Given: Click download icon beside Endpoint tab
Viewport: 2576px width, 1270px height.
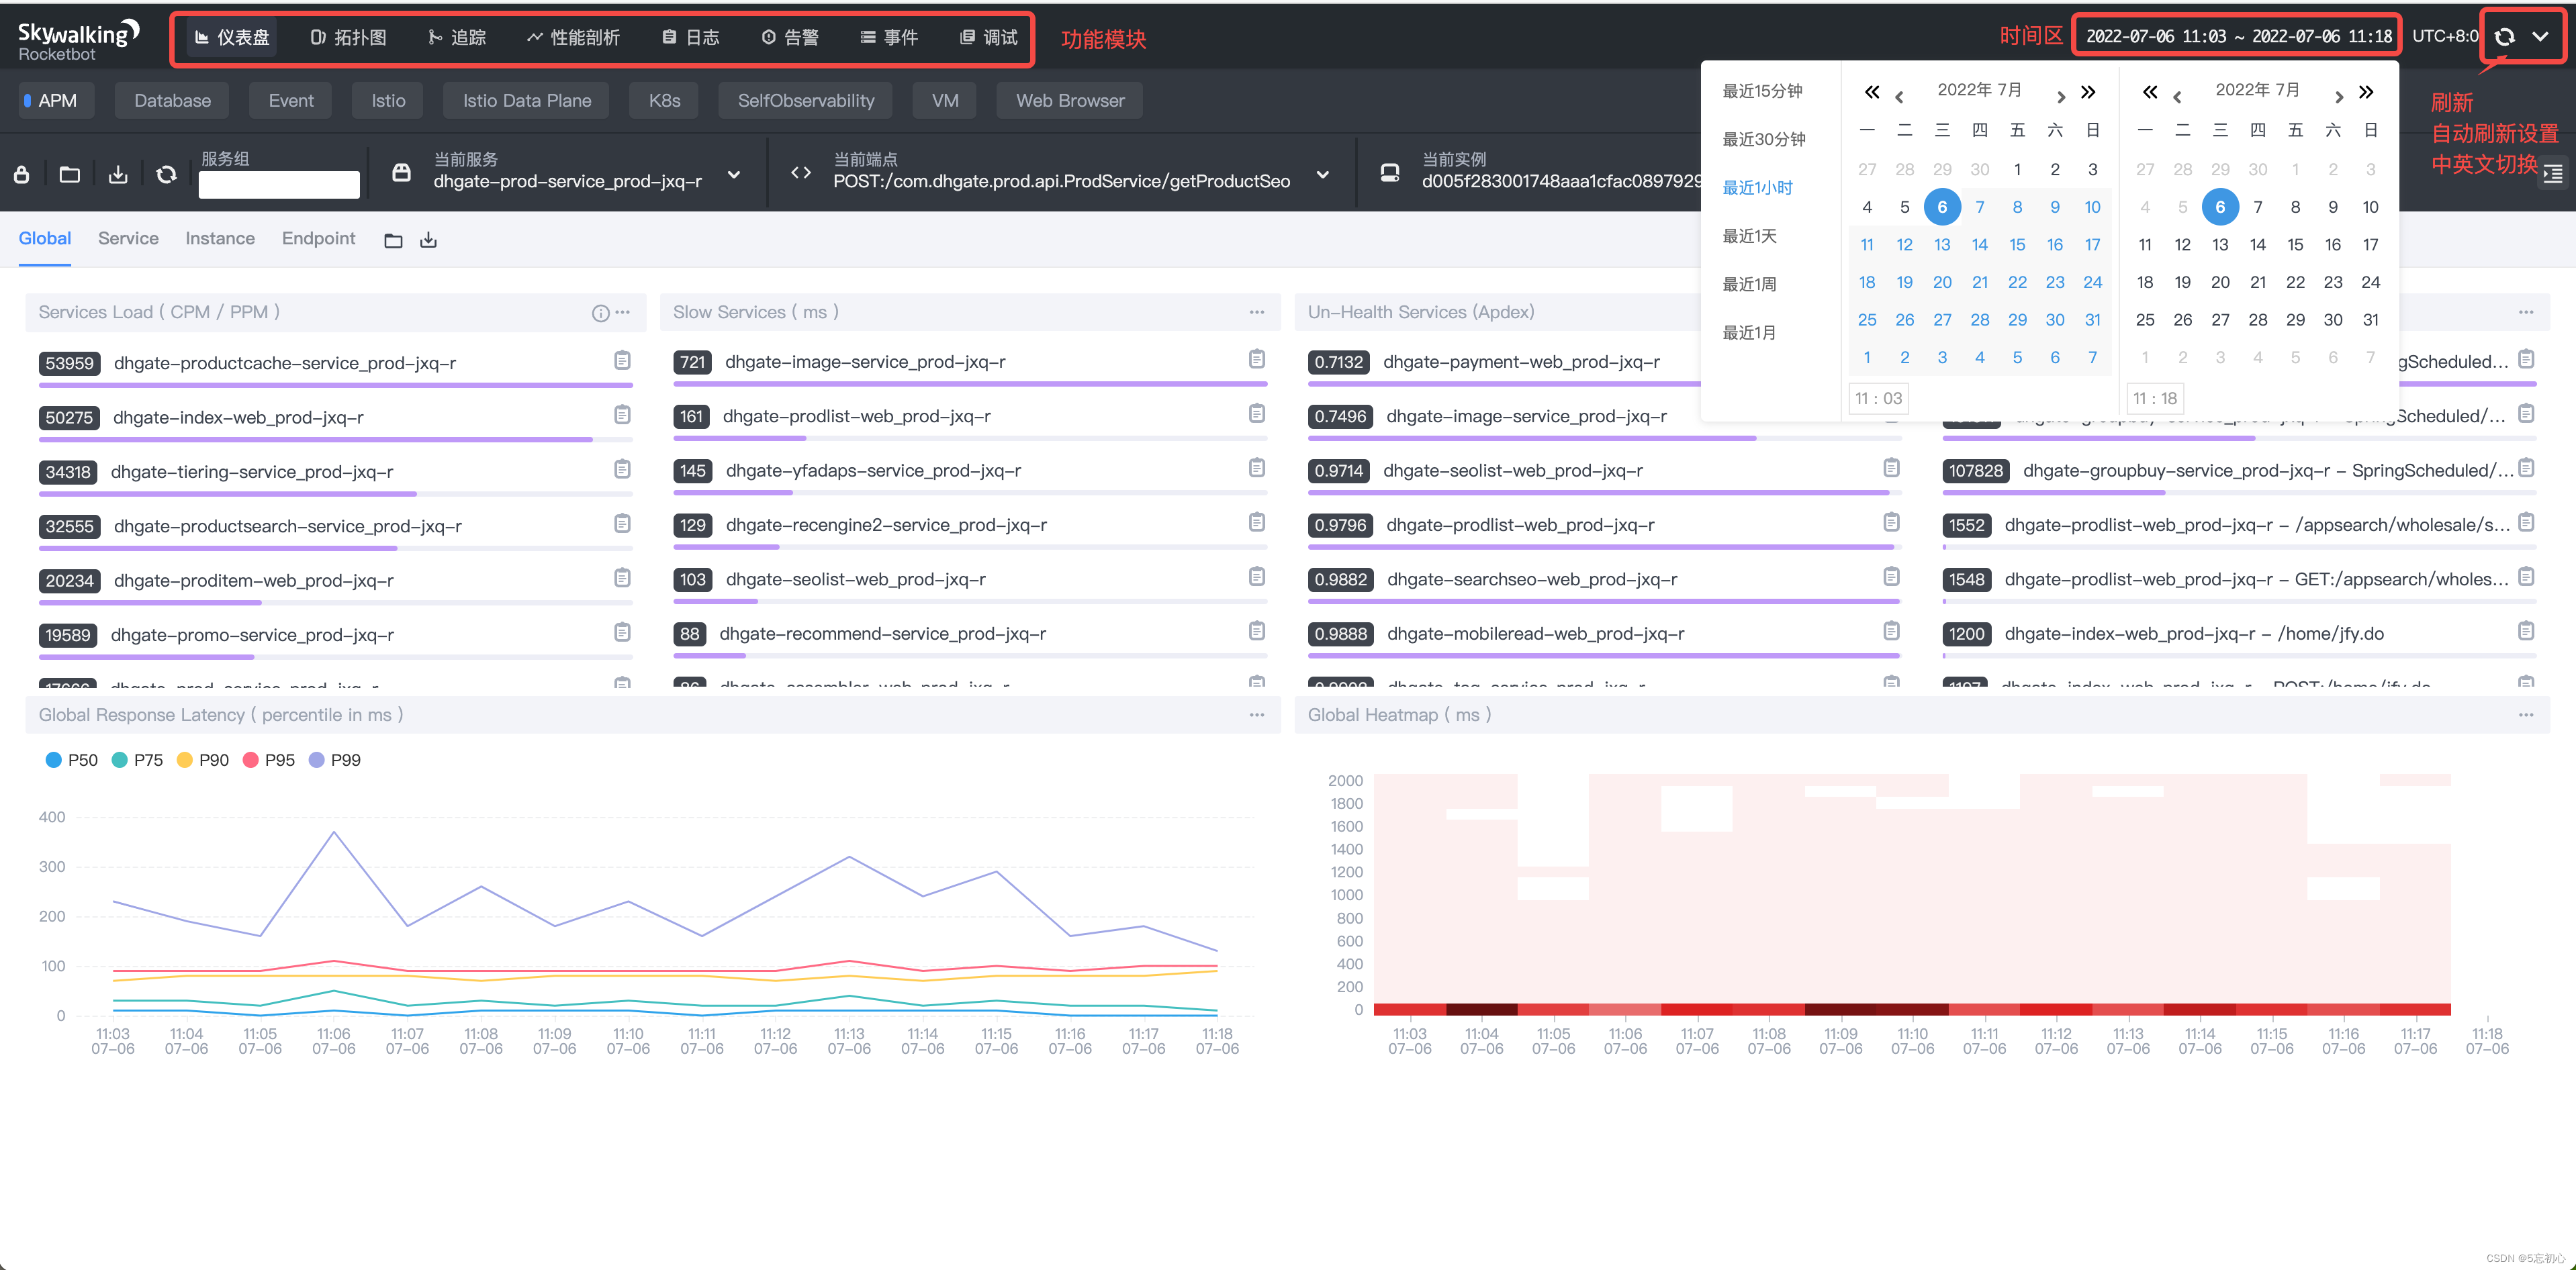Looking at the screenshot, I should pos(428,240).
